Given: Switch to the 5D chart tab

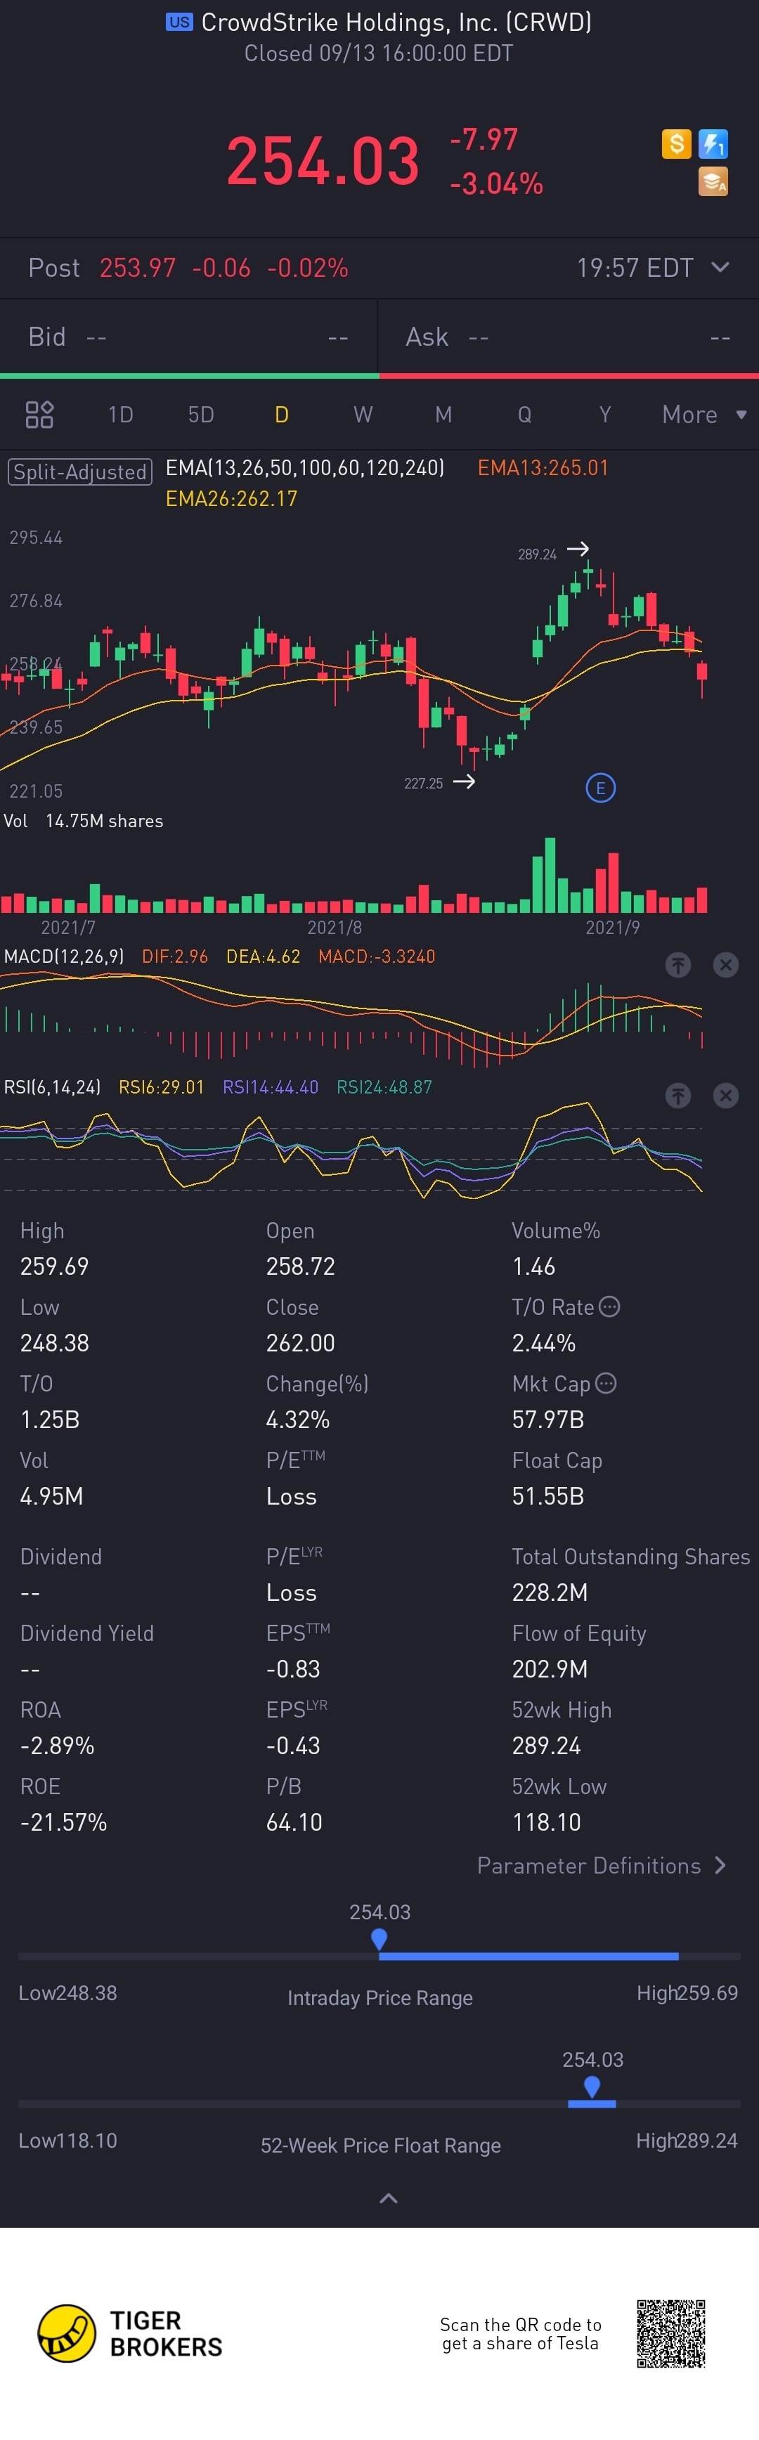Looking at the screenshot, I should click(201, 414).
